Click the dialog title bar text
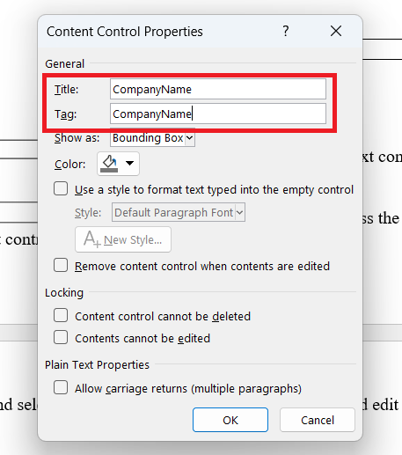The width and height of the screenshot is (402, 455). 125,32
